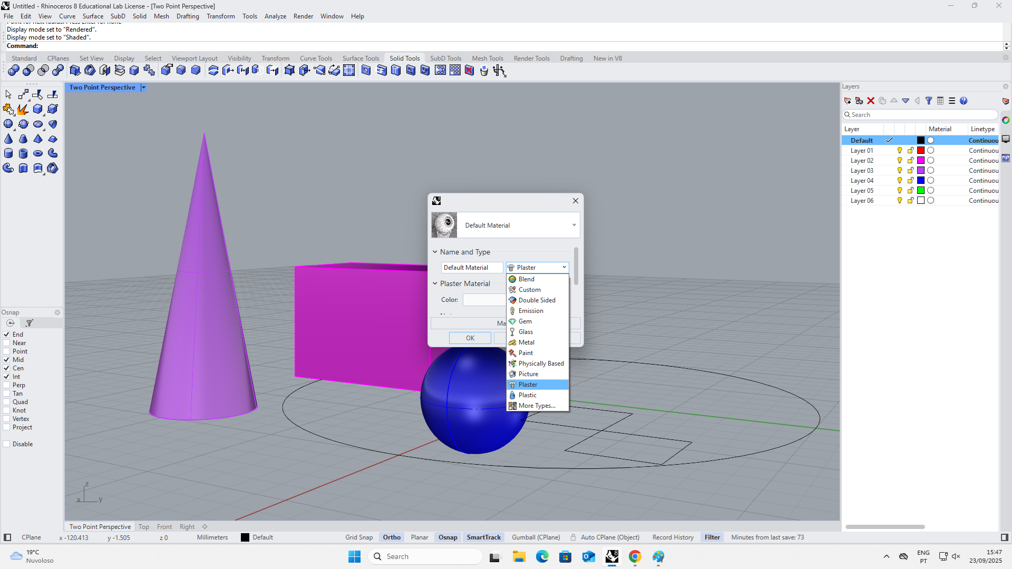The height and width of the screenshot is (569, 1012).
Task: Click the magenta color swatch of Layer 02
Action: pyautogui.click(x=921, y=160)
